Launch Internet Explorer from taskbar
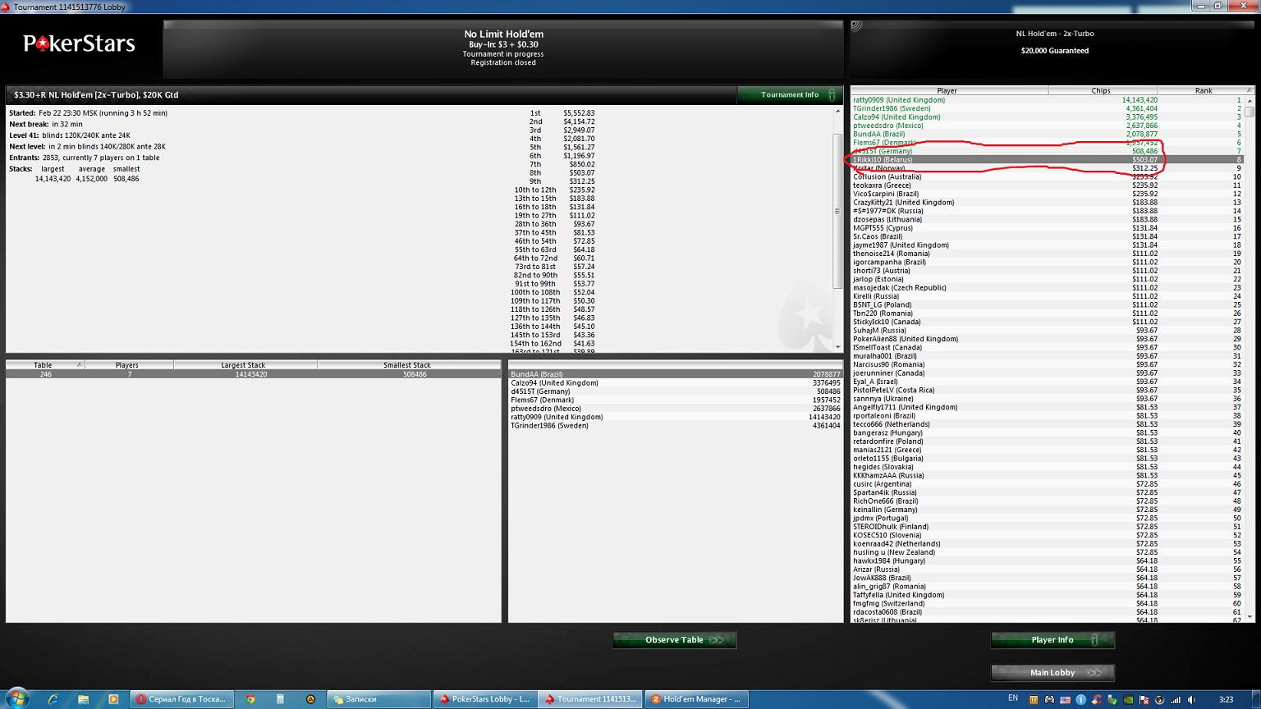 (x=53, y=699)
